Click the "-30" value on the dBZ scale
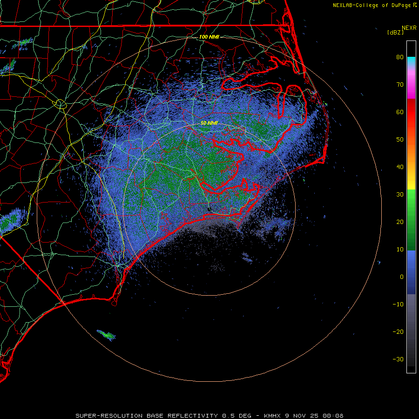Screen dimensions: 419x419 tap(398, 359)
